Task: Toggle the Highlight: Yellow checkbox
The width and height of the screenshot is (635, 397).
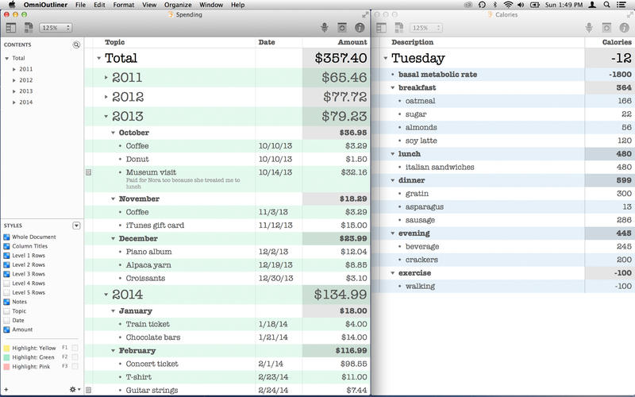Action: [x=75, y=348]
